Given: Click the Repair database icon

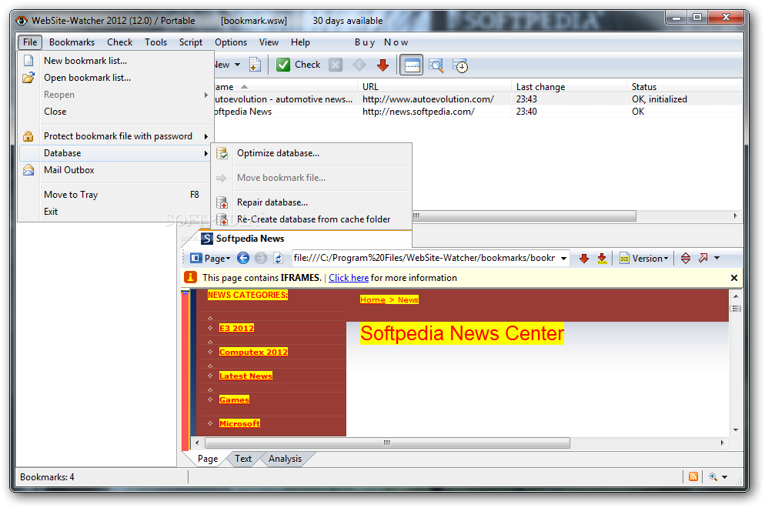Looking at the screenshot, I should (222, 202).
